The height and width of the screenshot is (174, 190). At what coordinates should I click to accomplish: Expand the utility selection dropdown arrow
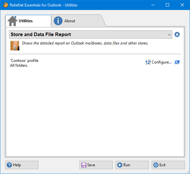click(x=169, y=35)
